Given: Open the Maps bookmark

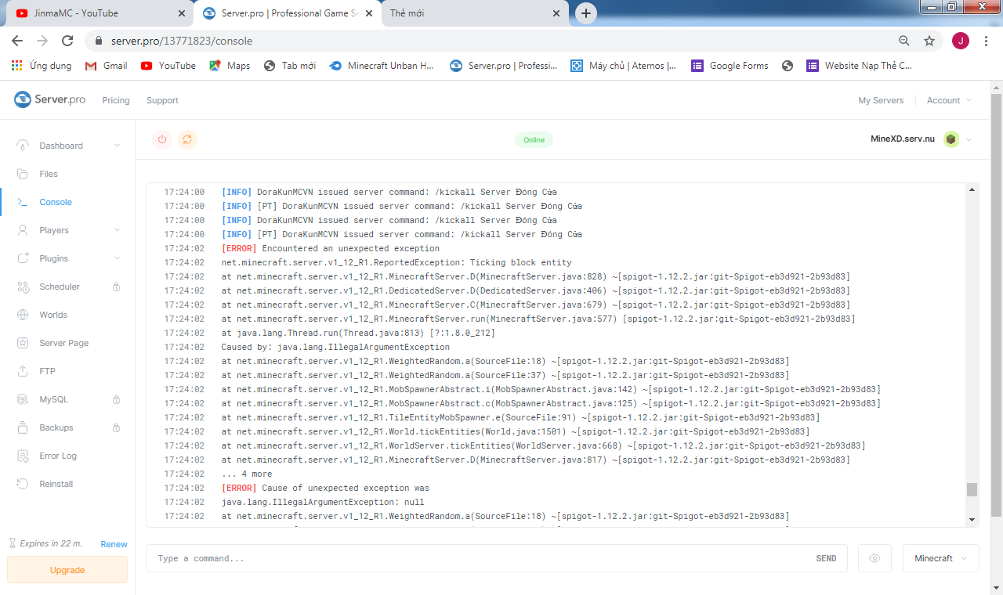Looking at the screenshot, I should [x=230, y=66].
